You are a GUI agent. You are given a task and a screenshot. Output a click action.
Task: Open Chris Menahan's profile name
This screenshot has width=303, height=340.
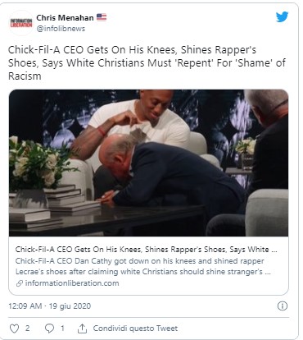[65, 18]
